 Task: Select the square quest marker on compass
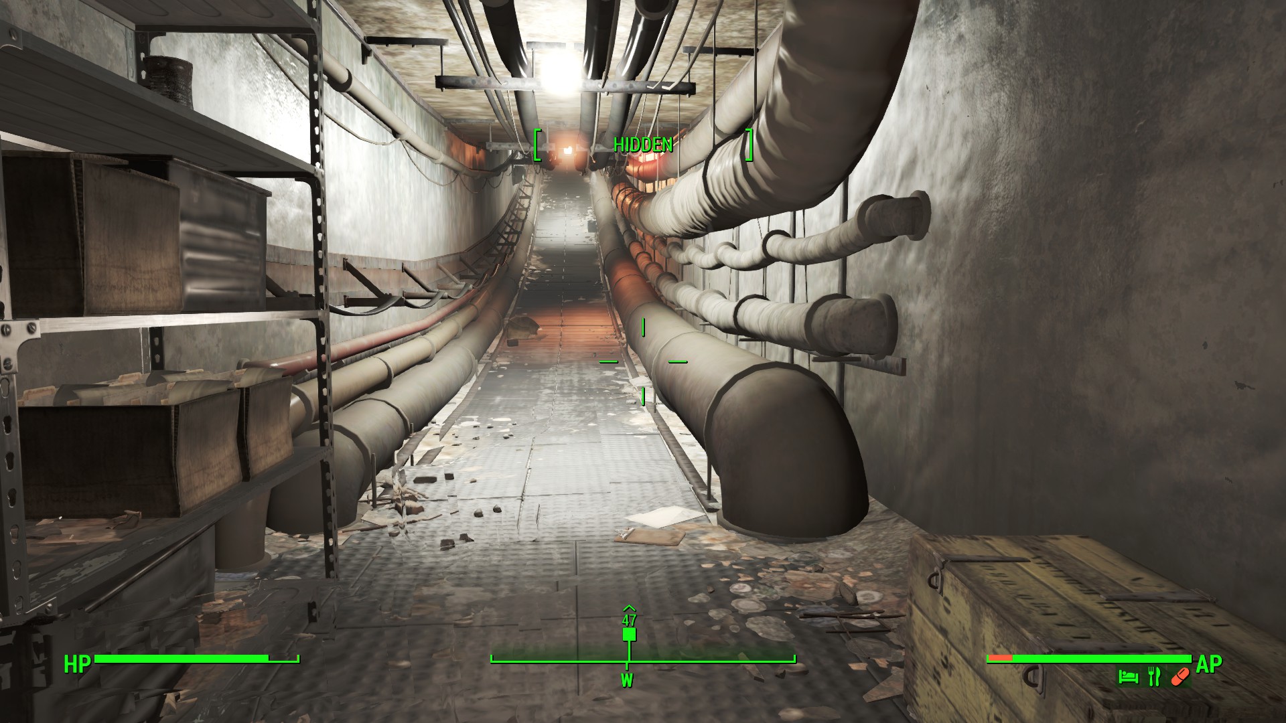click(x=629, y=634)
